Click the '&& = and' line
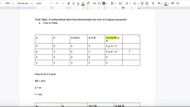 point(40,81)
